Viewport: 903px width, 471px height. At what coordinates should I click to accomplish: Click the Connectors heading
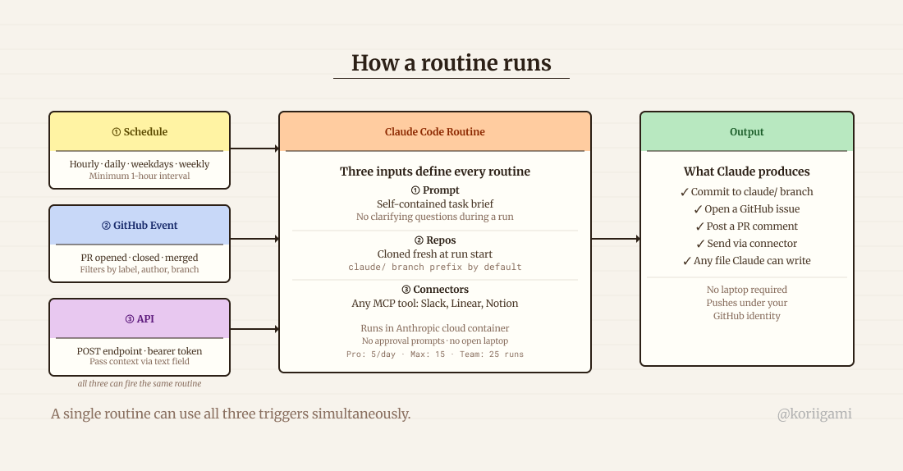[435, 290]
